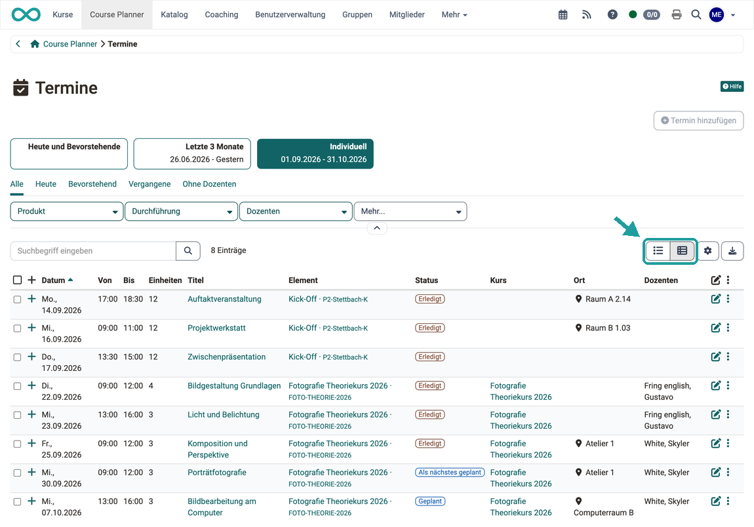Open the OpenOlat infinity logo
This screenshot has width=754, height=527.
(x=26, y=15)
